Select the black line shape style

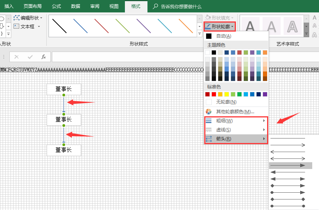[59, 26]
